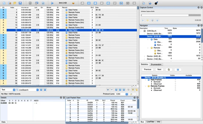Image resolution: width=203 pixels, height=124 pixels.
Task: Click the record list horizontal scrollbar
Action: tap(48, 86)
